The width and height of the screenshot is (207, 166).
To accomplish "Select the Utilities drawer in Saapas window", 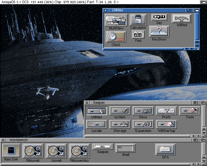I will pos(96,111).
